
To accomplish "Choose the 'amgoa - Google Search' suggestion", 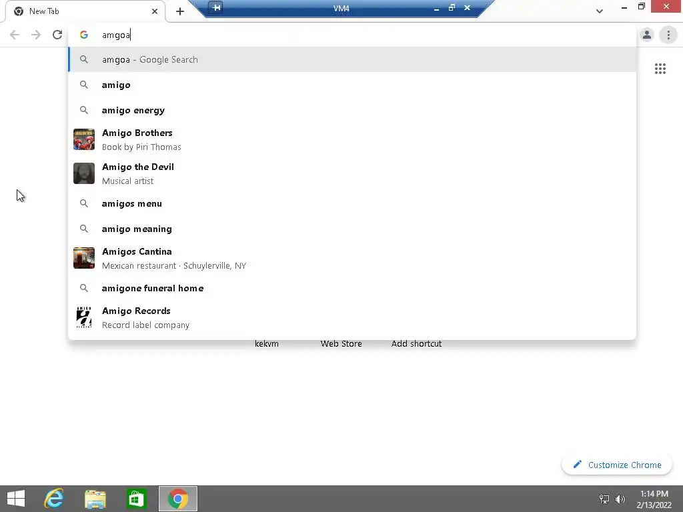I will [352, 59].
